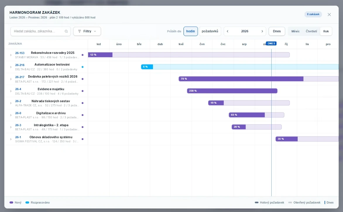This screenshot has width=343, height=212.
Task: Select the Digitalizace archivu order name
Action: [51, 113]
